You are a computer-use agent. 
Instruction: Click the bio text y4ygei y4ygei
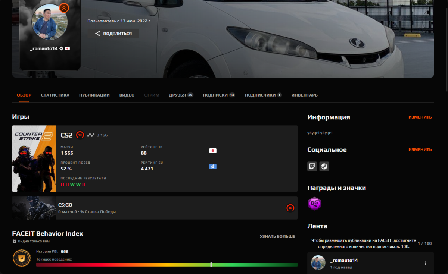click(320, 133)
